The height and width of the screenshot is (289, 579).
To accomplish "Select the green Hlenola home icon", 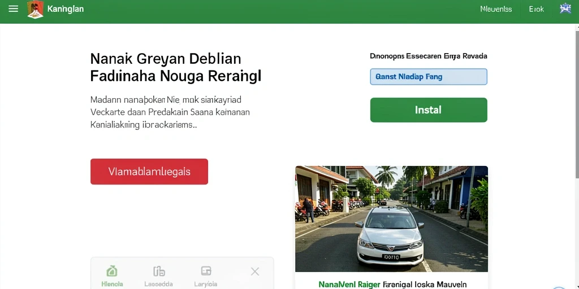I will (x=112, y=272).
